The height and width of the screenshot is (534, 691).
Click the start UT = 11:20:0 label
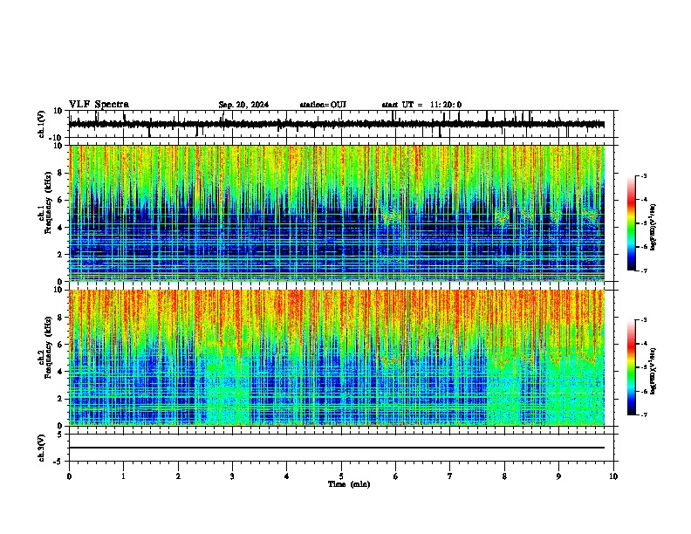421,105
